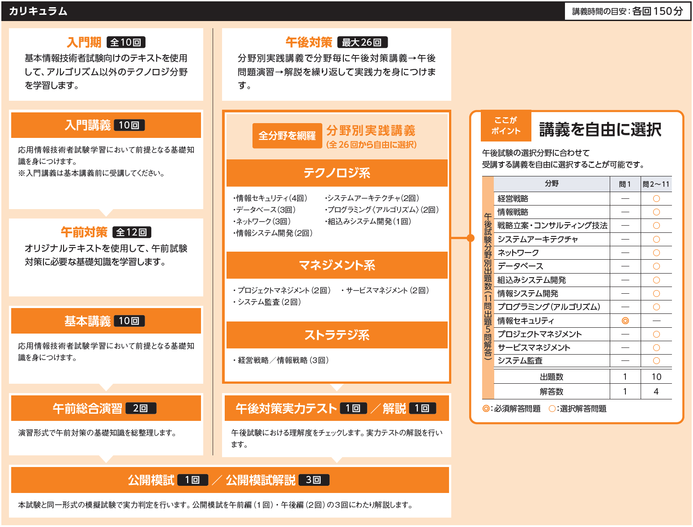Click the 2回 badge next to 午前総合演習
The width and height of the screenshot is (693, 527).
click(x=141, y=408)
